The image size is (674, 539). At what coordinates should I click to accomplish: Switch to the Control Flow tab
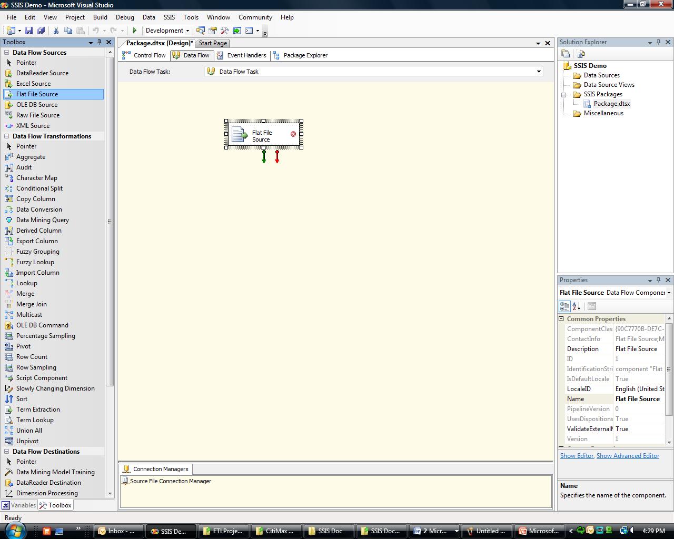click(144, 55)
